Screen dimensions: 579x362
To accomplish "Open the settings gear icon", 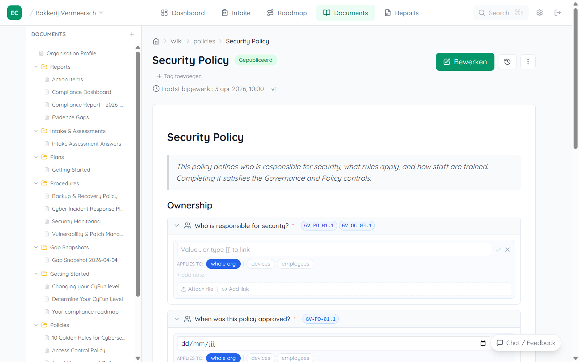I will coord(539,13).
